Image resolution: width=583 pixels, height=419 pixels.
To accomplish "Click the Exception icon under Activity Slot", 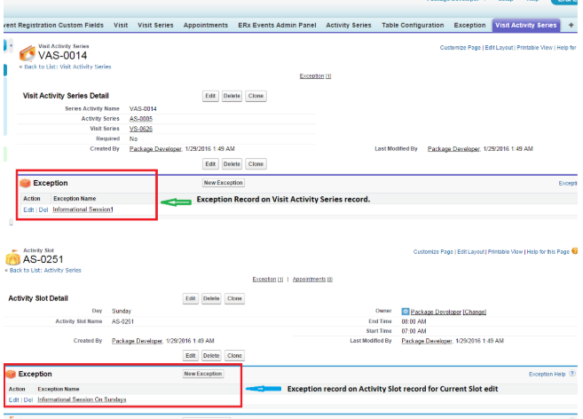I will (12, 375).
